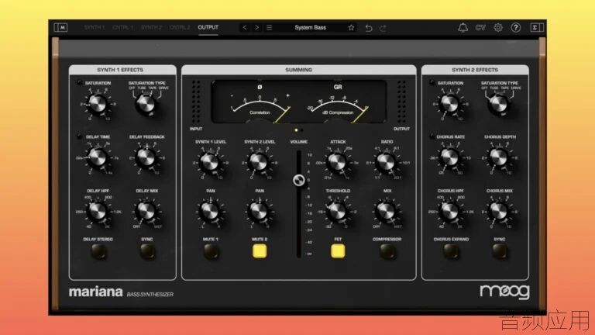Click the CHORUS RATE knob
Screen dimensions: 595x335
click(x=450, y=157)
